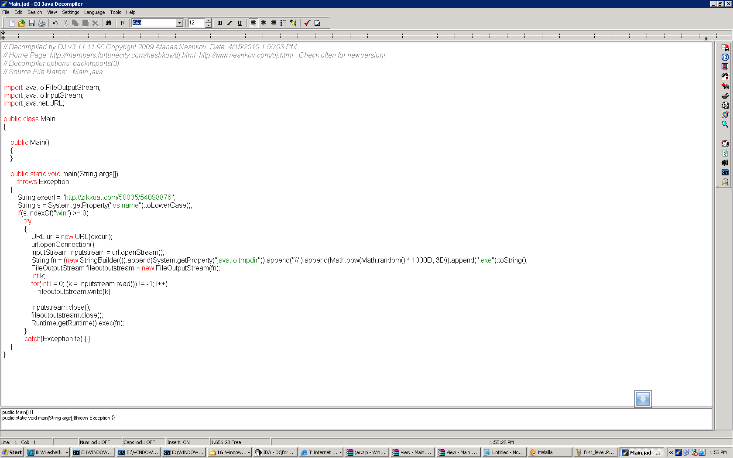Image resolution: width=733 pixels, height=458 pixels.
Task: Click the target icon in right sidebar
Action: tap(725, 115)
